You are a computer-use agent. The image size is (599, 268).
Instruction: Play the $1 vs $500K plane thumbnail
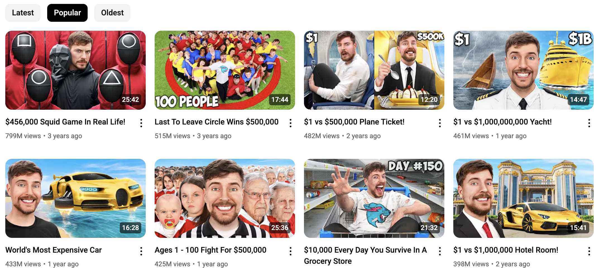[x=374, y=70]
